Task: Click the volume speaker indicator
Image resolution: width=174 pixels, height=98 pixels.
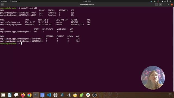Action: pos(165,1)
